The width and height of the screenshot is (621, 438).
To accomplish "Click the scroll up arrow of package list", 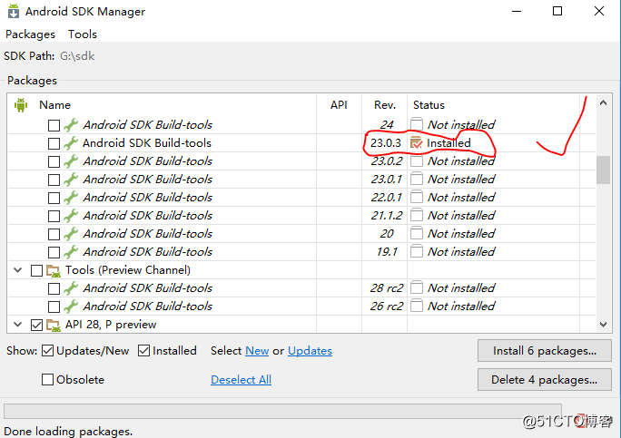I will [x=603, y=103].
